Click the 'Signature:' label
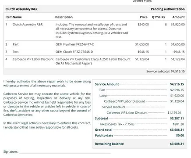Viewport: 191px width, 158px height. pyautogui.click(x=11, y=151)
